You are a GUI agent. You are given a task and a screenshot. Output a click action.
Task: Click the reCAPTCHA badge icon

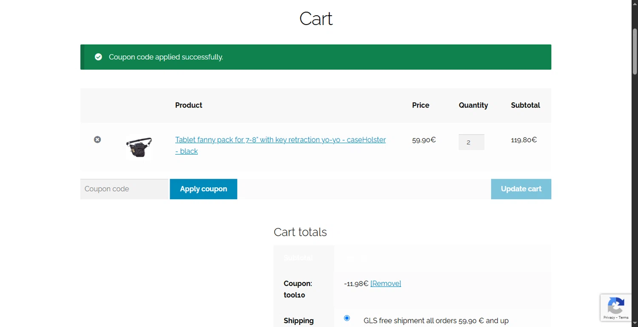[616, 305]
